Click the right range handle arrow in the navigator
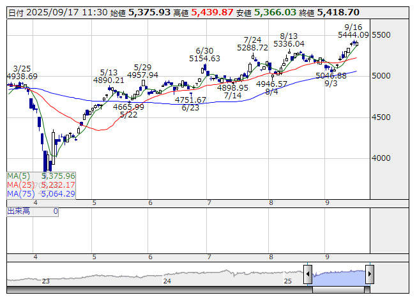This screenshot has width=417, height=300. [370, 274]
